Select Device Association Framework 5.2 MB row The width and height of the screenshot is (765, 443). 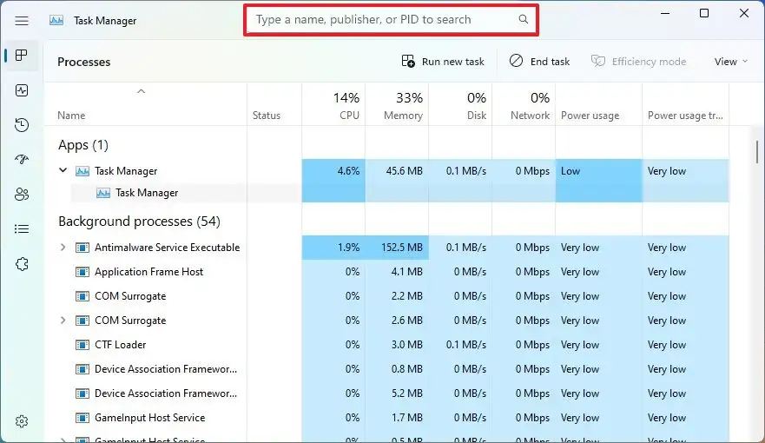(386, 393)
